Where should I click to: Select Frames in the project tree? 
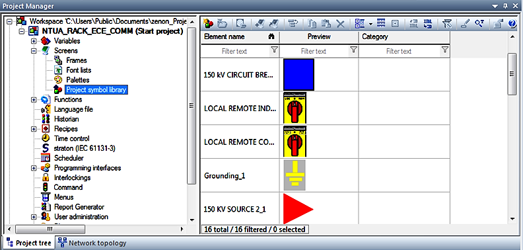click(x=77, y=60)
